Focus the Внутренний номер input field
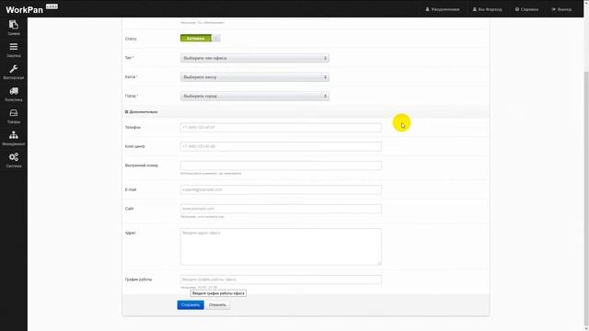The height and width of the screenshot is (331, 589). coord(281,165)
